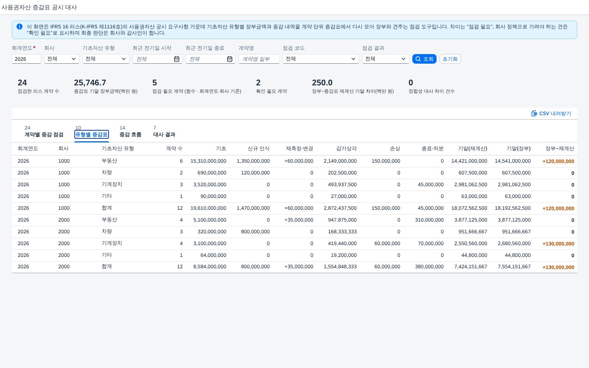The width and height of the screenshot is (589, 368).
Task: Click the 점검한 리스 계약 수 KPI value 24
Action: 22,83
